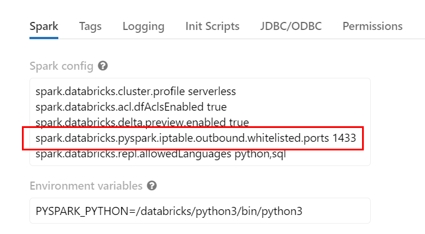Image resolution: width=425 pixels, height=234 pixels.
Task: Click the acl.dfAclsEnabled true config line
Action: pos(131,107)
